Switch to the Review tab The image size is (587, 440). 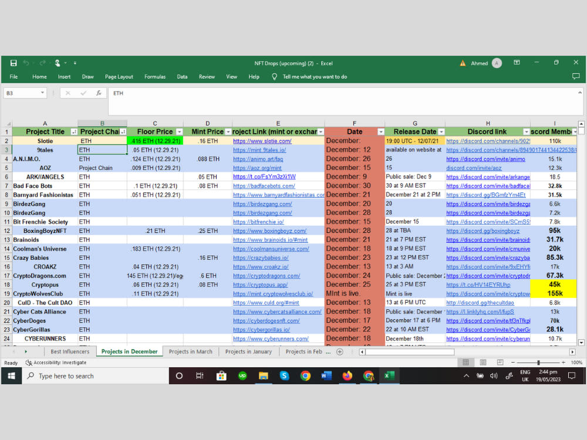tap(207, 77)
